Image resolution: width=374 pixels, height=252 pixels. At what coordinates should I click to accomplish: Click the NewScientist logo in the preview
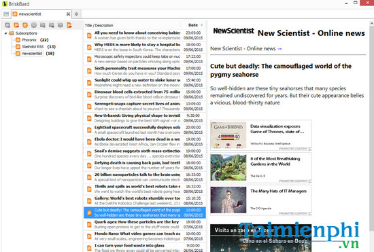[x=233, y=31]
